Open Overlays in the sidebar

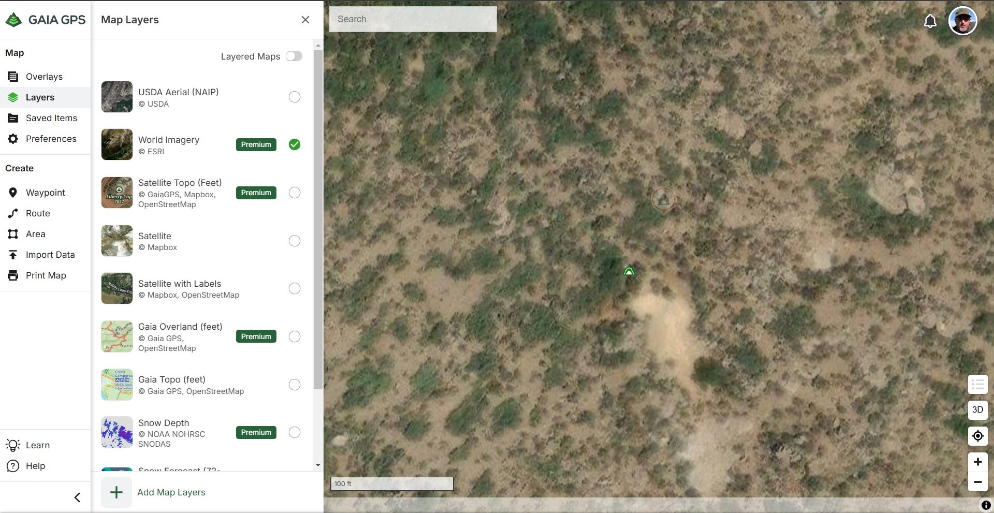[x=44, y=77]
